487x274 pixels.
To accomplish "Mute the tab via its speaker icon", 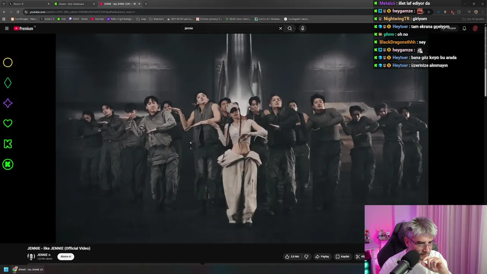I will (x=134, y=4).
